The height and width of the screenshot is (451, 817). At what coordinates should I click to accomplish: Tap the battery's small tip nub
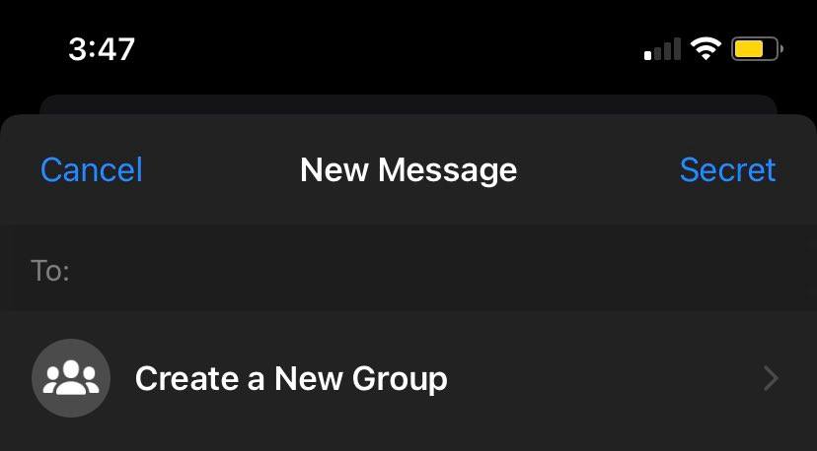point(781,49)
